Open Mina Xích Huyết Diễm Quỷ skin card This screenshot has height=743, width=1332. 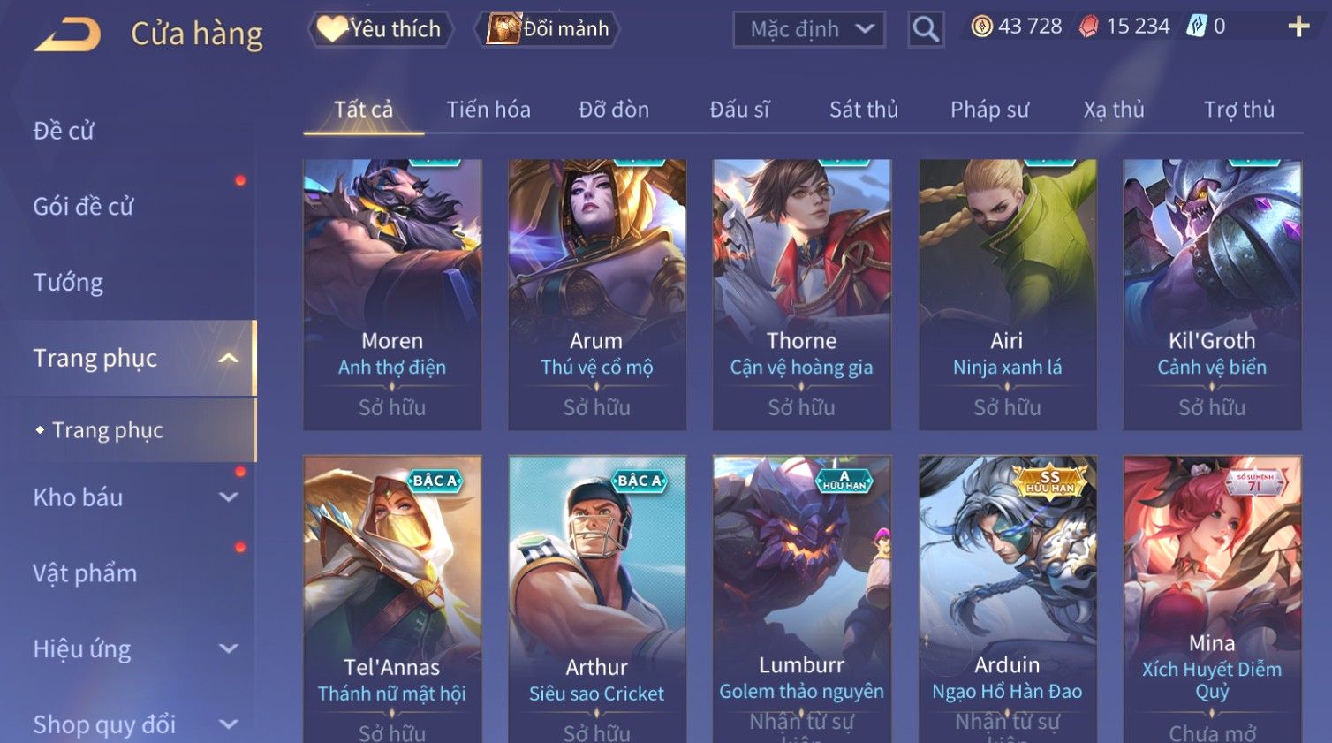[x=1212, y=599]
